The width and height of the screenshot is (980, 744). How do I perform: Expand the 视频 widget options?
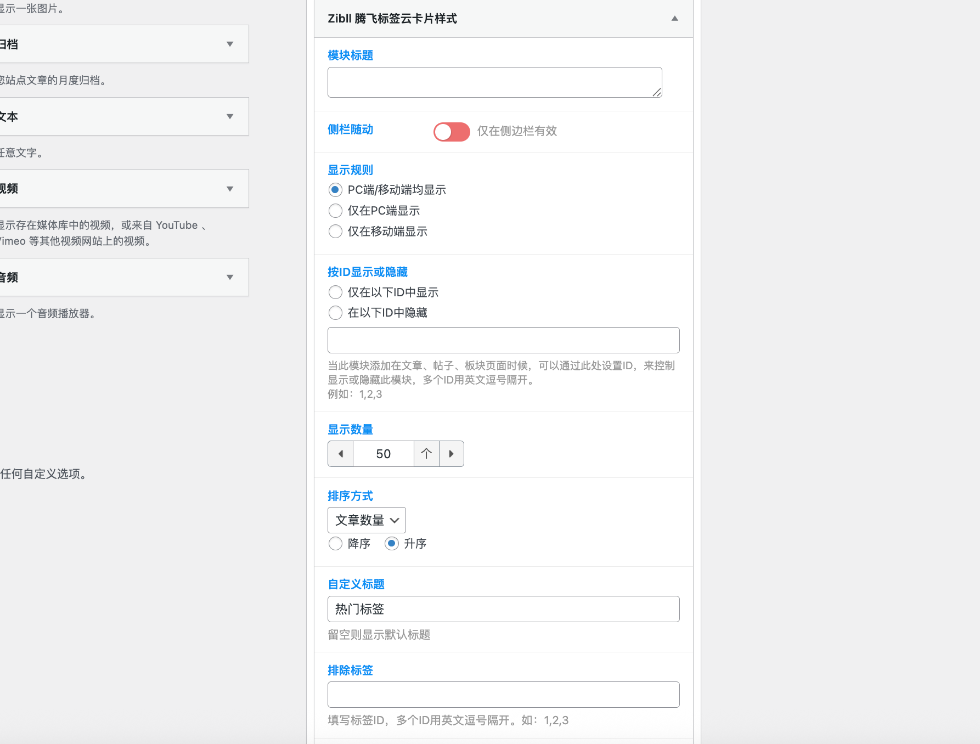(230, 188)
